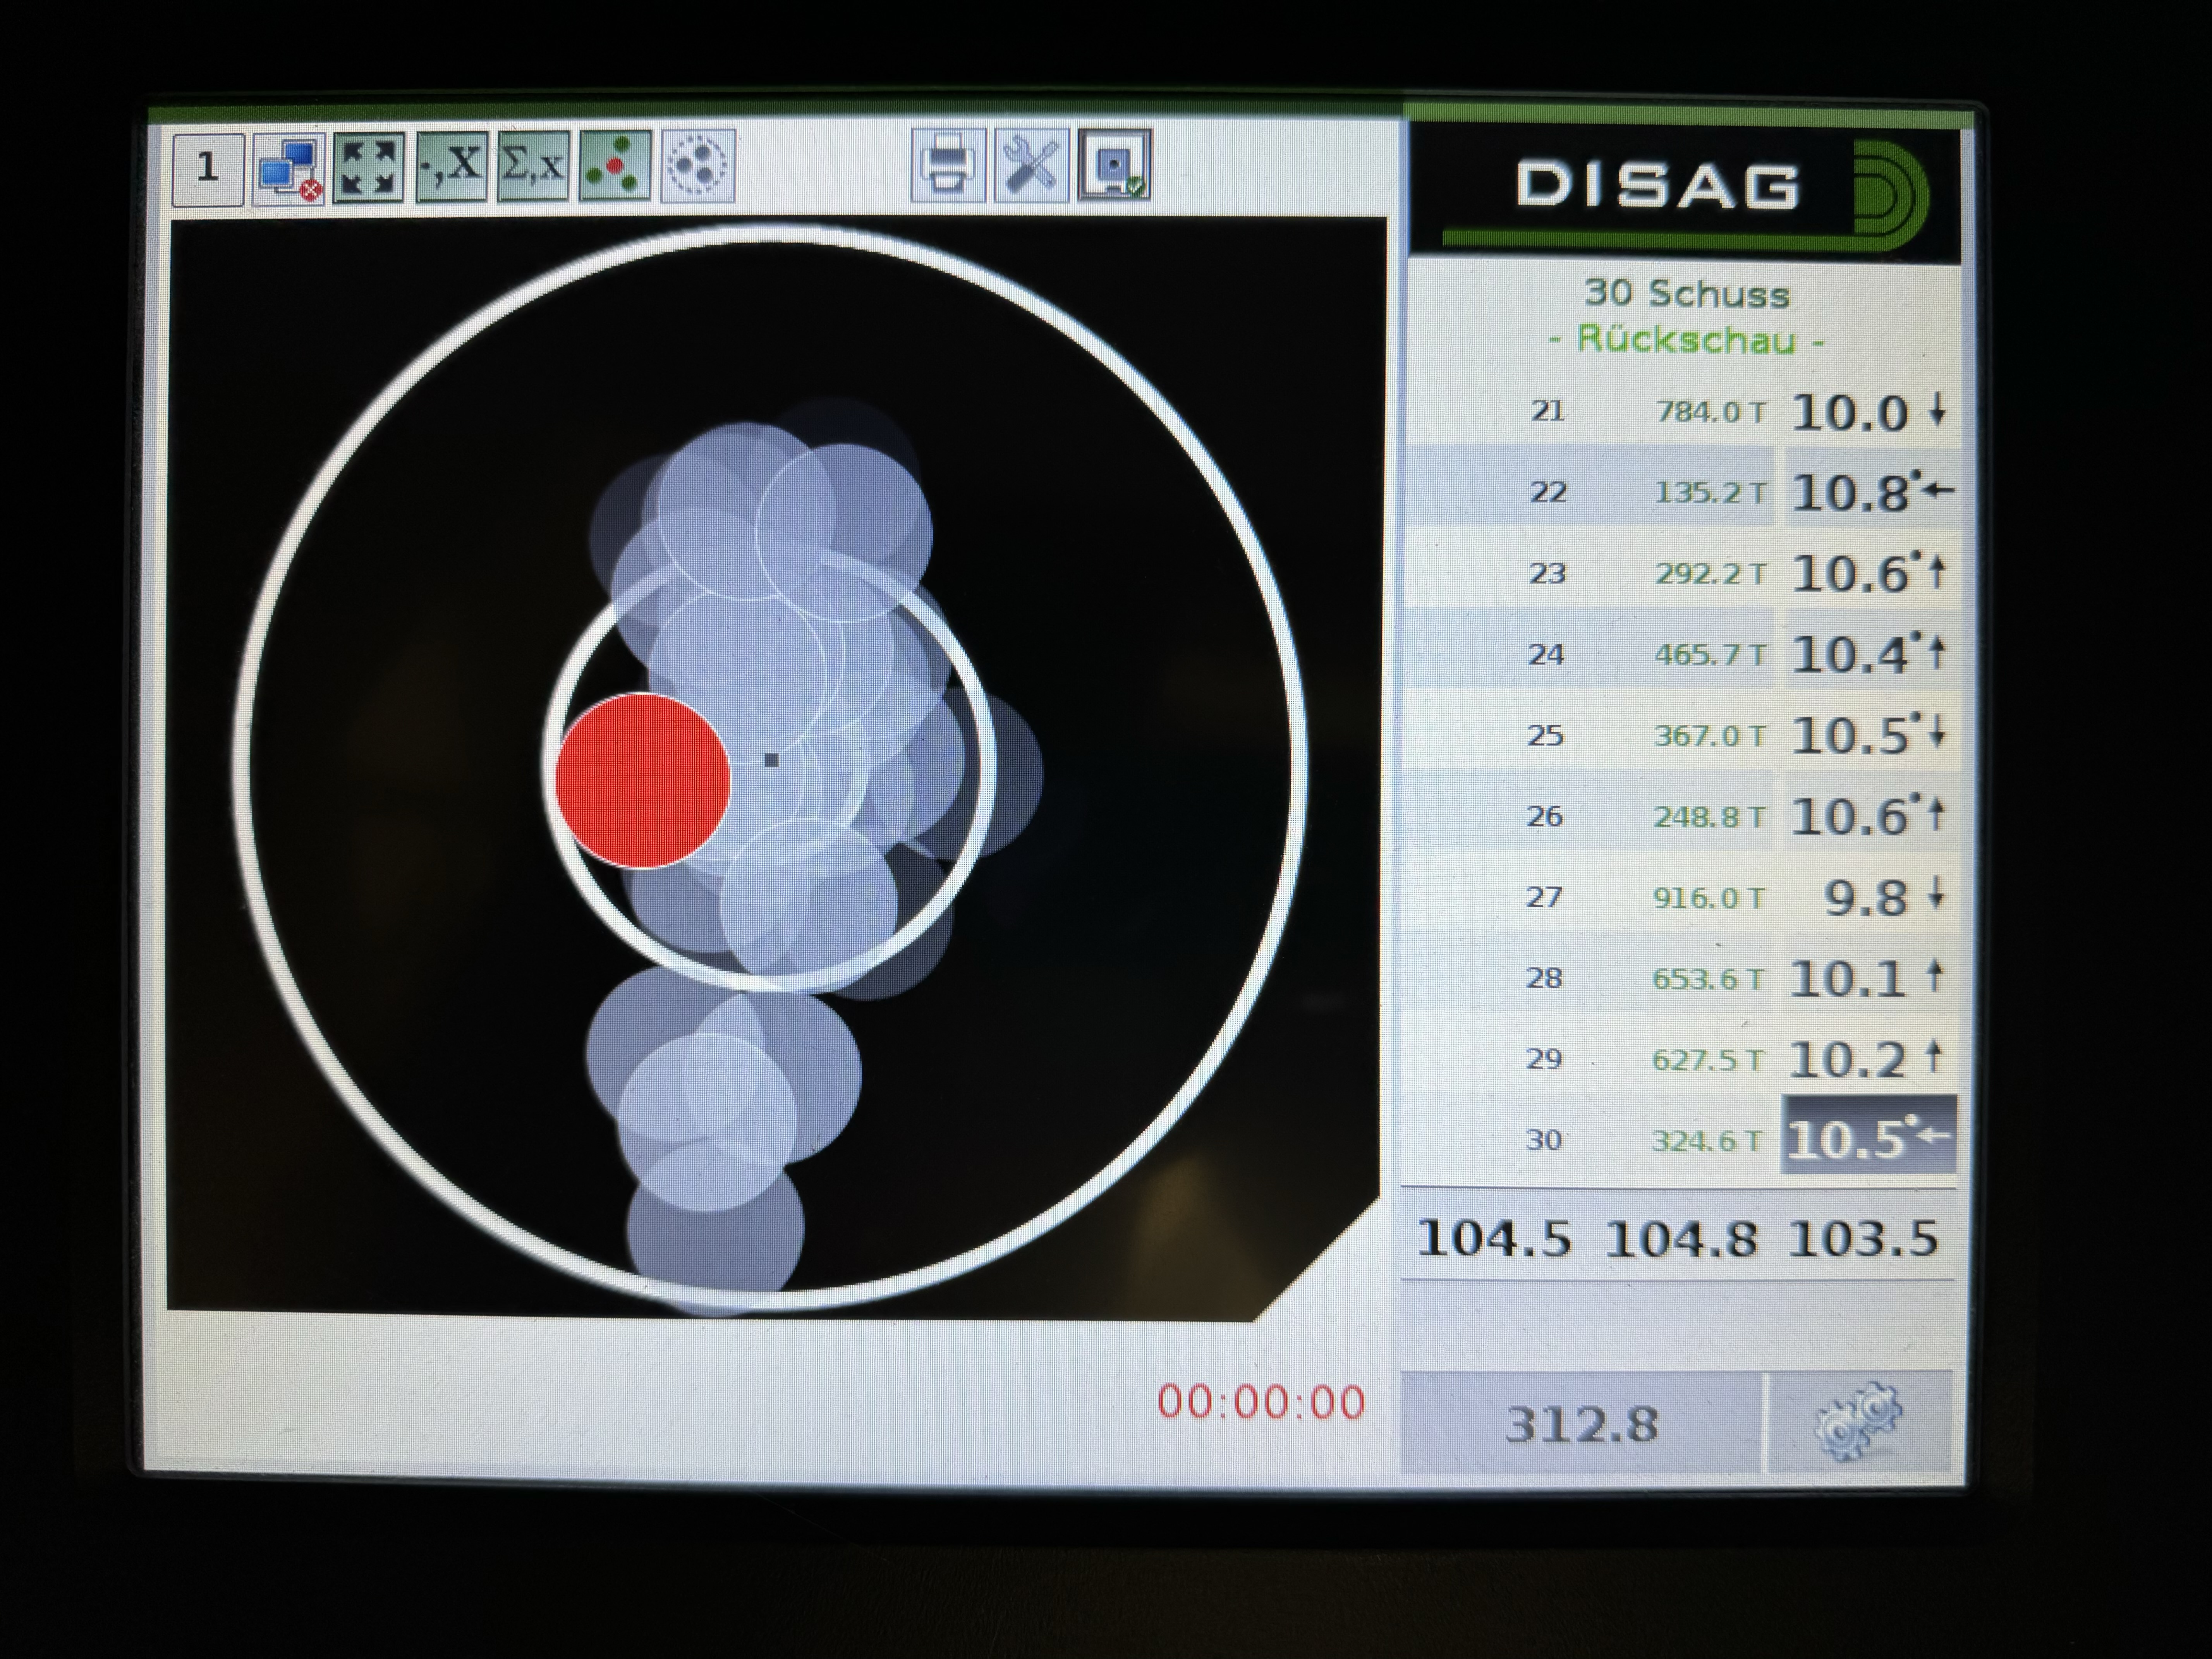Viewport: 2212px width, 1659px height.
Task: Click the red-green shot dots icon
Action: [x=615, y=166]
